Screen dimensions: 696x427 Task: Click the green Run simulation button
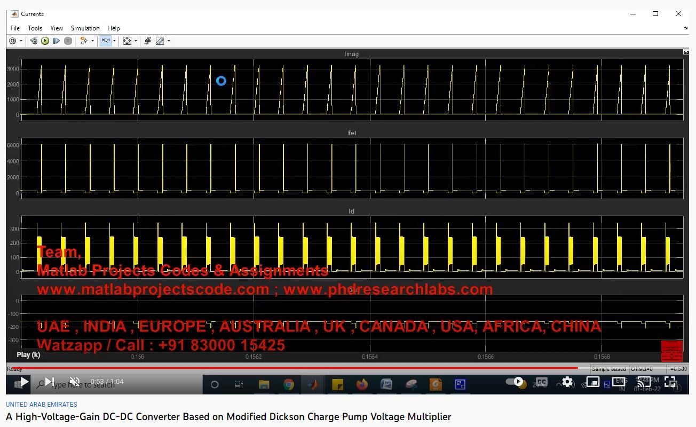click(x=45, y=41)
